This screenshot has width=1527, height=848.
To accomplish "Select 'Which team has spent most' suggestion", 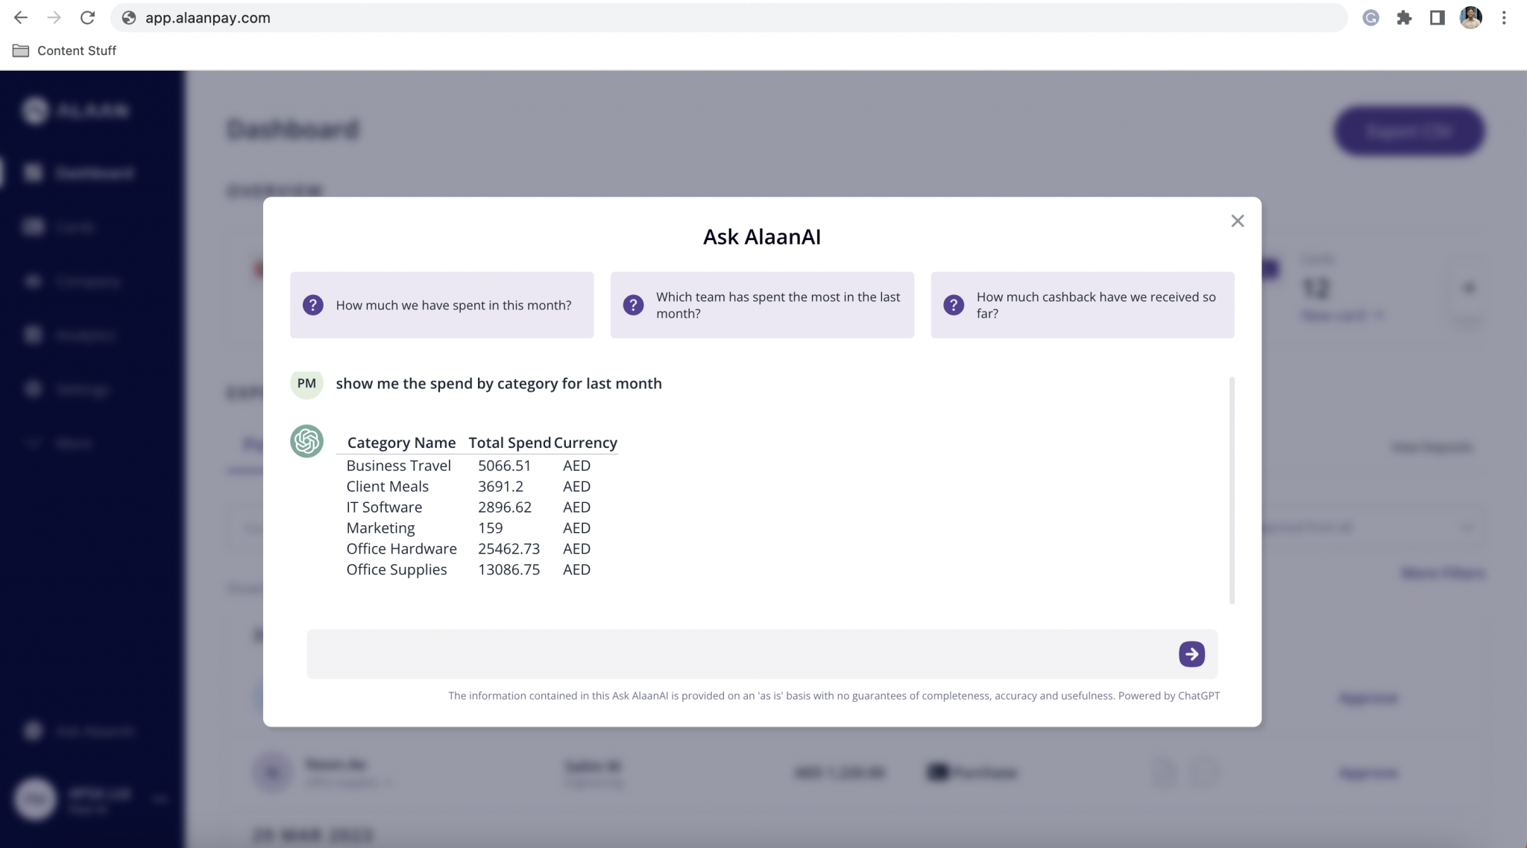I will tap(762, 306).
